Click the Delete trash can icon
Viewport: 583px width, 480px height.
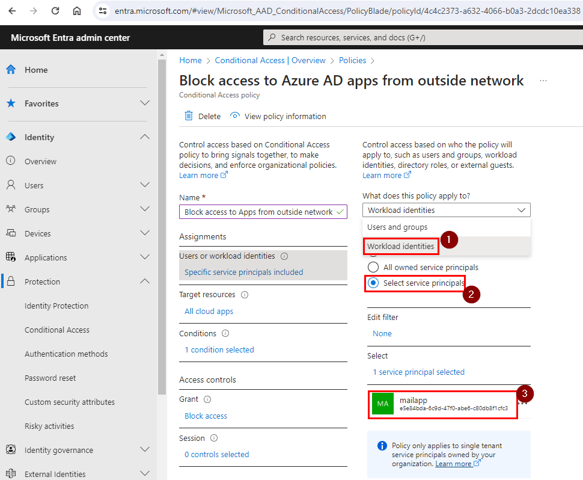(x=189, y=116)
